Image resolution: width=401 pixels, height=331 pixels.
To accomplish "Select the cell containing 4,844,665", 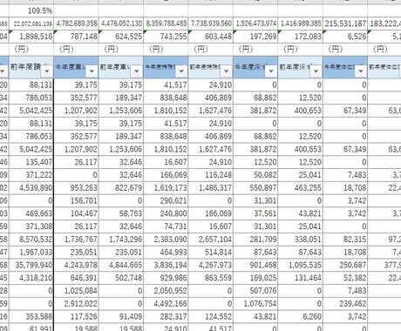I will pyautogui.click(x=121, y=265).
